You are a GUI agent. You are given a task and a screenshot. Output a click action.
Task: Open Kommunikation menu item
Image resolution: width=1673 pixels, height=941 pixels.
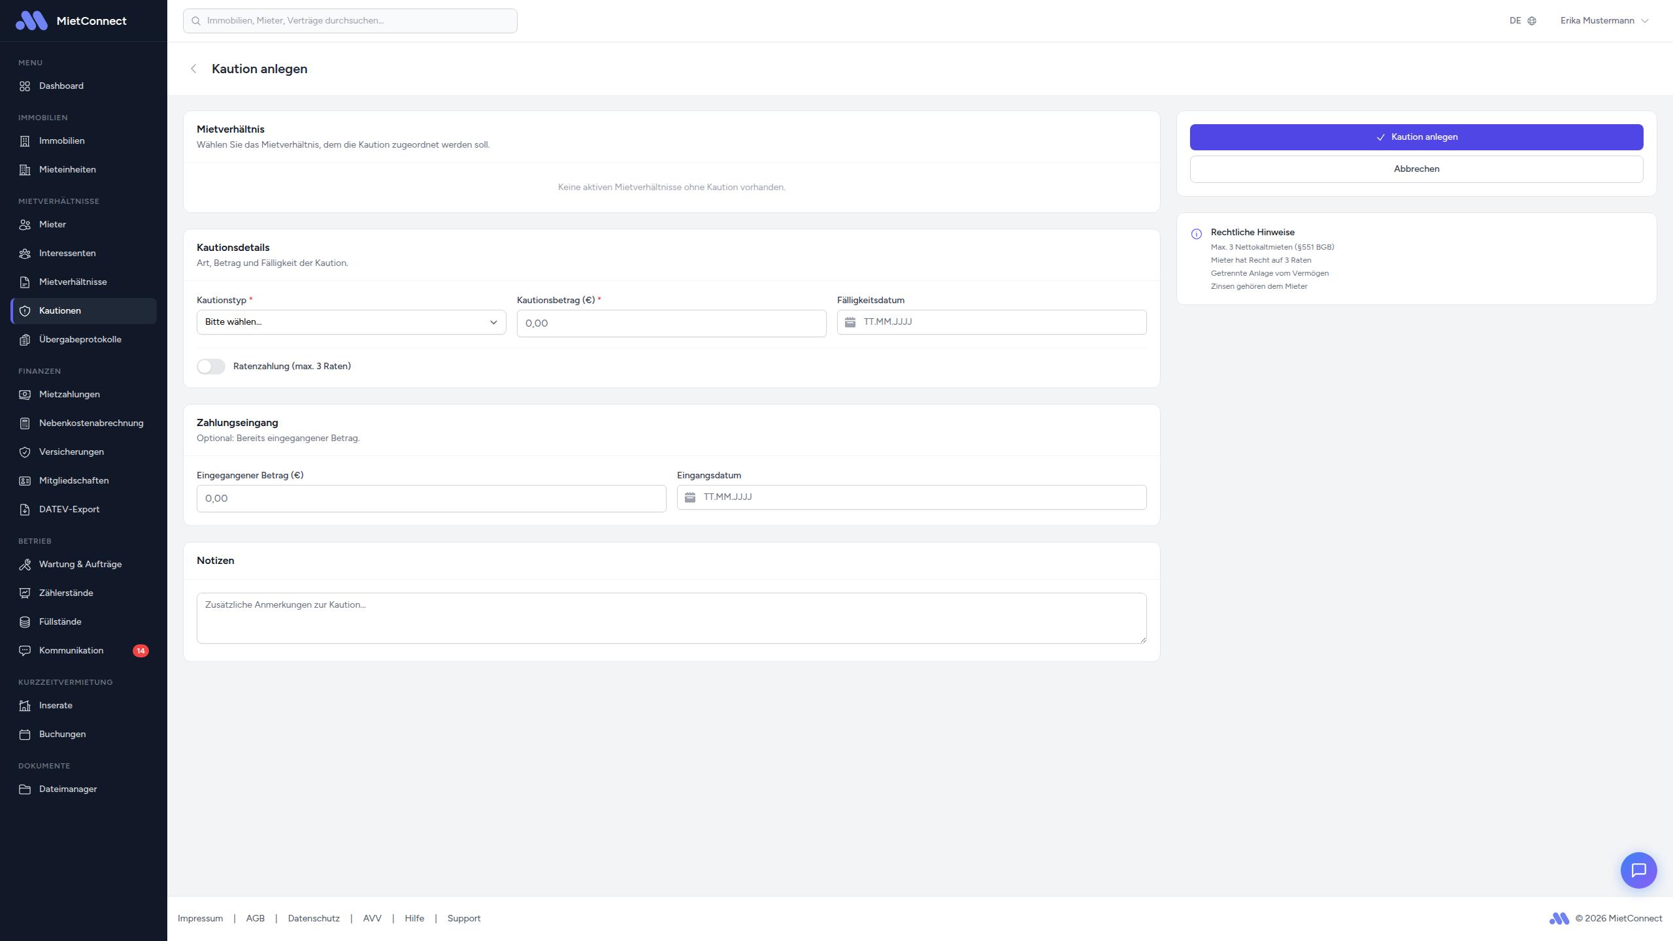[71, 650]
